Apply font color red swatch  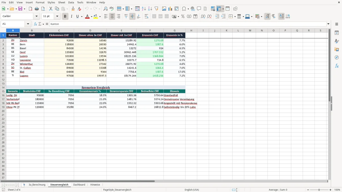[x=87, y=16]
